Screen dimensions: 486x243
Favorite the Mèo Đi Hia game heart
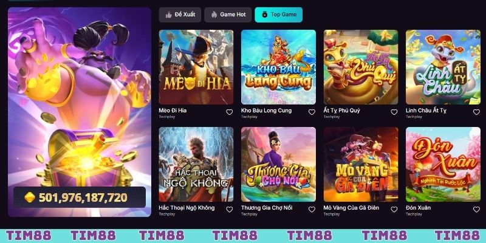[x=230, y=112]
